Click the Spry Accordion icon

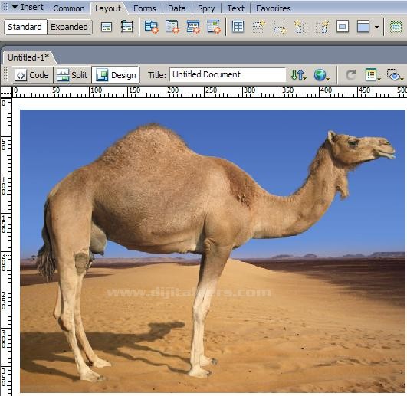click(x=193, y=27)
